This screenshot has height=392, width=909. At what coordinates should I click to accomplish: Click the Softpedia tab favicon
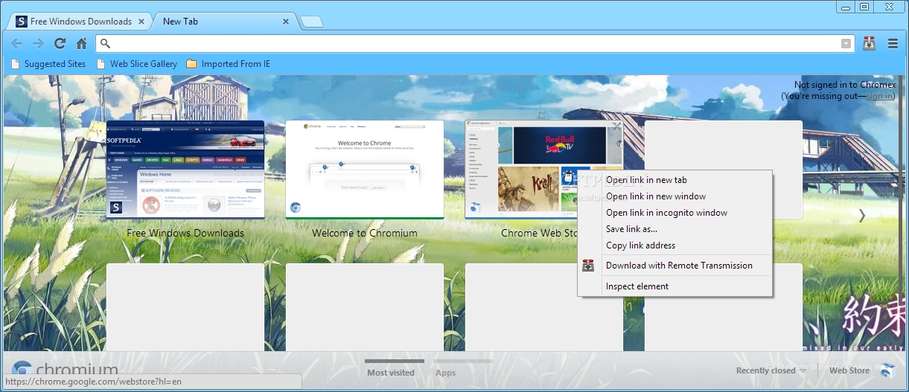click(x=22, y=22)
